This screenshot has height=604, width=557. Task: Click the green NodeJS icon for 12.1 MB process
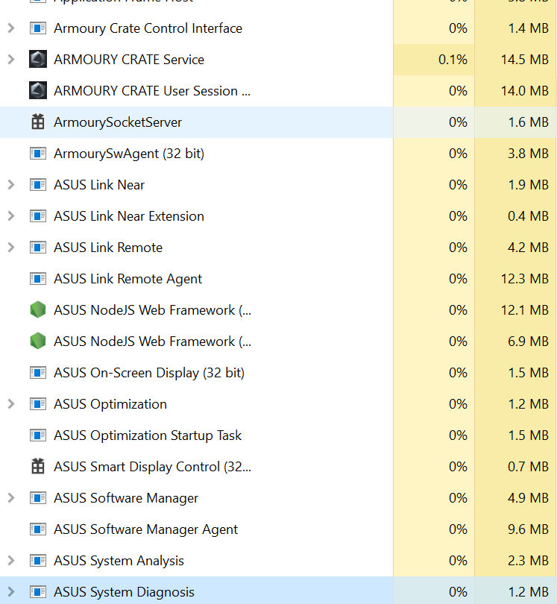click(x=38, y=309)
